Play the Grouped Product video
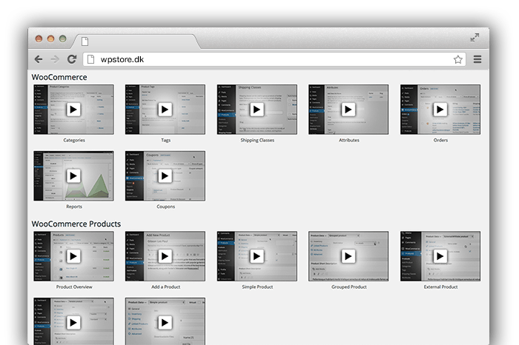 click(x=348, y=256)
